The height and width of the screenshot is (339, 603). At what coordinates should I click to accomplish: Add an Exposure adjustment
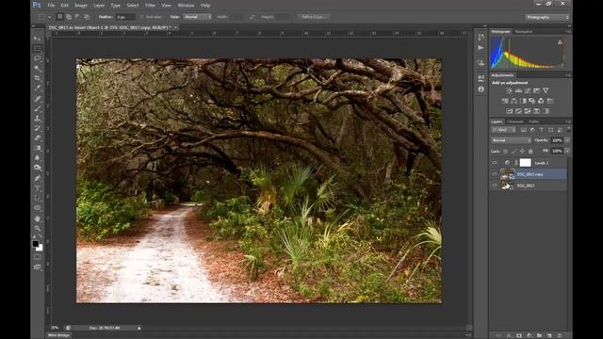[x=536, y=90]
